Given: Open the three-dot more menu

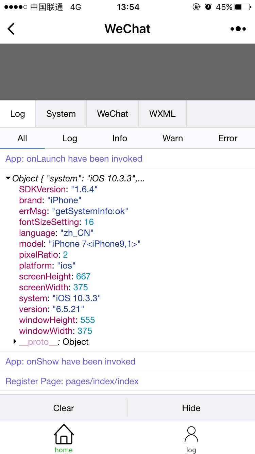Looking at the screenshot, I should coord(238,29).
